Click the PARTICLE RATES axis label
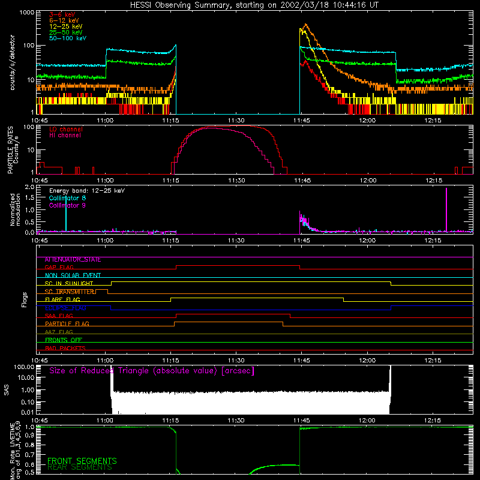 pyautogui.click(x=13, y=150)
